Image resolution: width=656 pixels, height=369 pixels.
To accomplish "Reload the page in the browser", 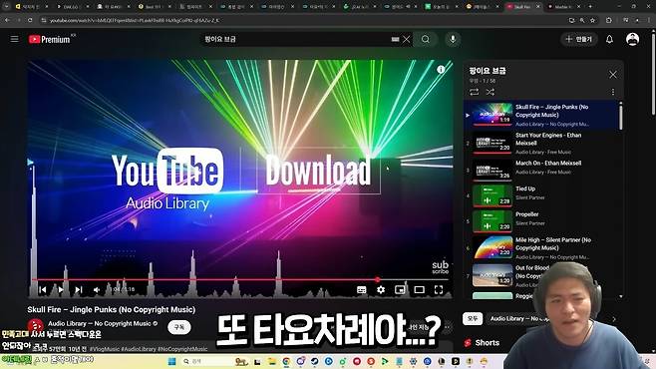I will (x=30, y=20).
